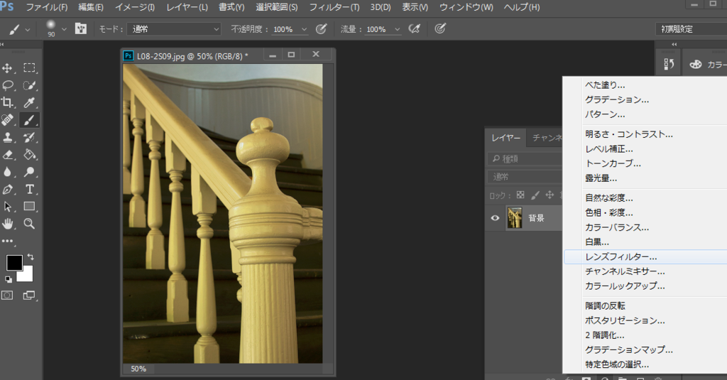
Task: Change the screen mode icon
Action: (29, 295)
